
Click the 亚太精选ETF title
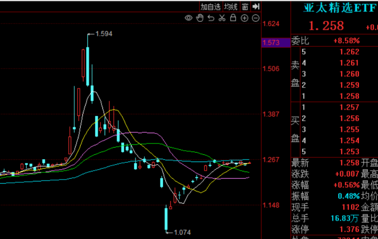[x=333, y=8]
